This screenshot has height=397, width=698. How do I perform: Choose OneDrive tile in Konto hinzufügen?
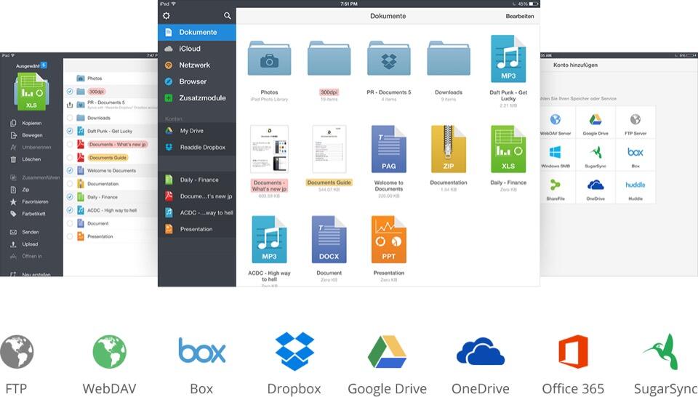point(595,188)
